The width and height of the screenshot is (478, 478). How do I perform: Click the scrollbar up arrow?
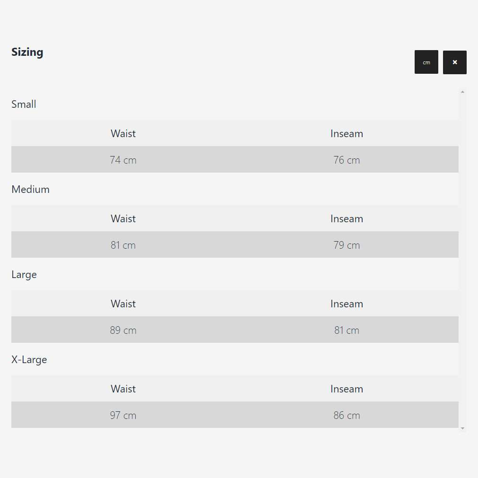coord(462,92)
